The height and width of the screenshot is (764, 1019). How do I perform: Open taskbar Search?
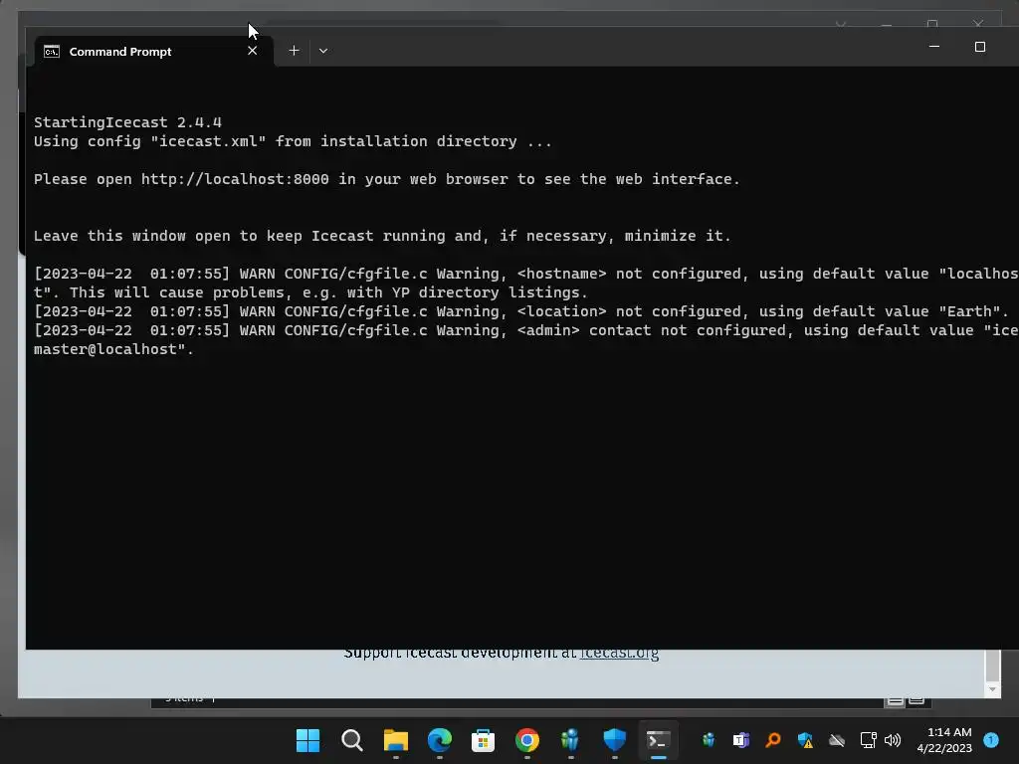coord(351,740)
